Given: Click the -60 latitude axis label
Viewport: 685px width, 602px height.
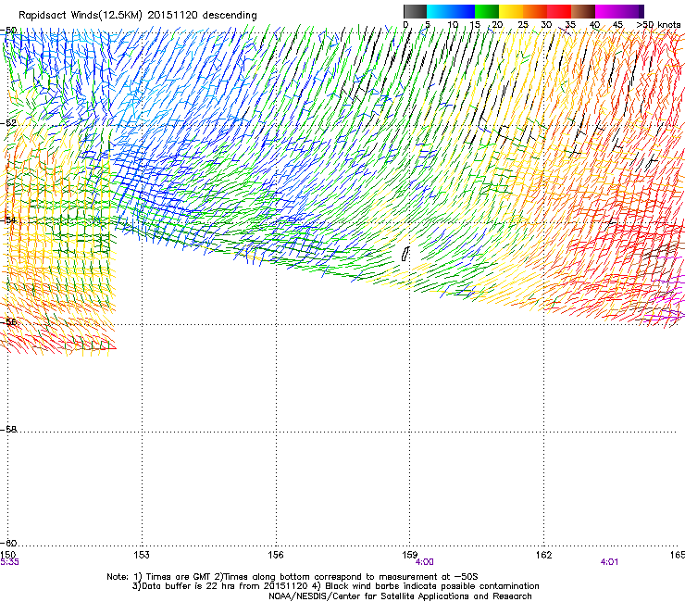Looking at the screenshot, I should (x=8, y=544).
